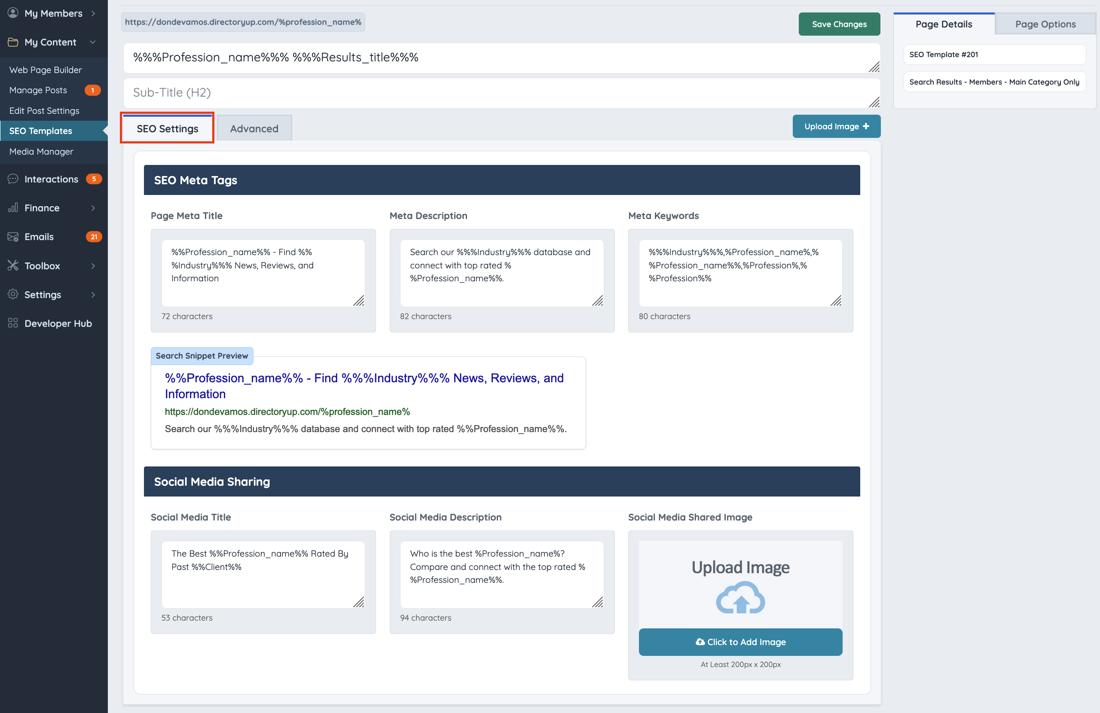Image resolution: width=1100 pixels, height=713 pixels.
Task: Collapse the My Content sidebar section
Action: [x=93, y=42]
